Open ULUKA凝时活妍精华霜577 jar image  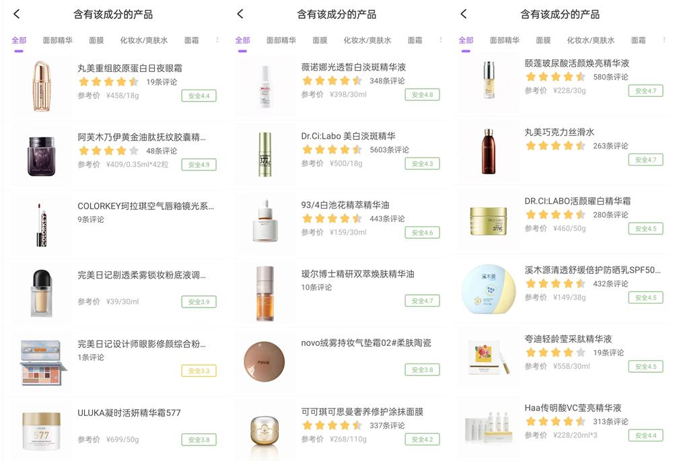tap(41, 431)
